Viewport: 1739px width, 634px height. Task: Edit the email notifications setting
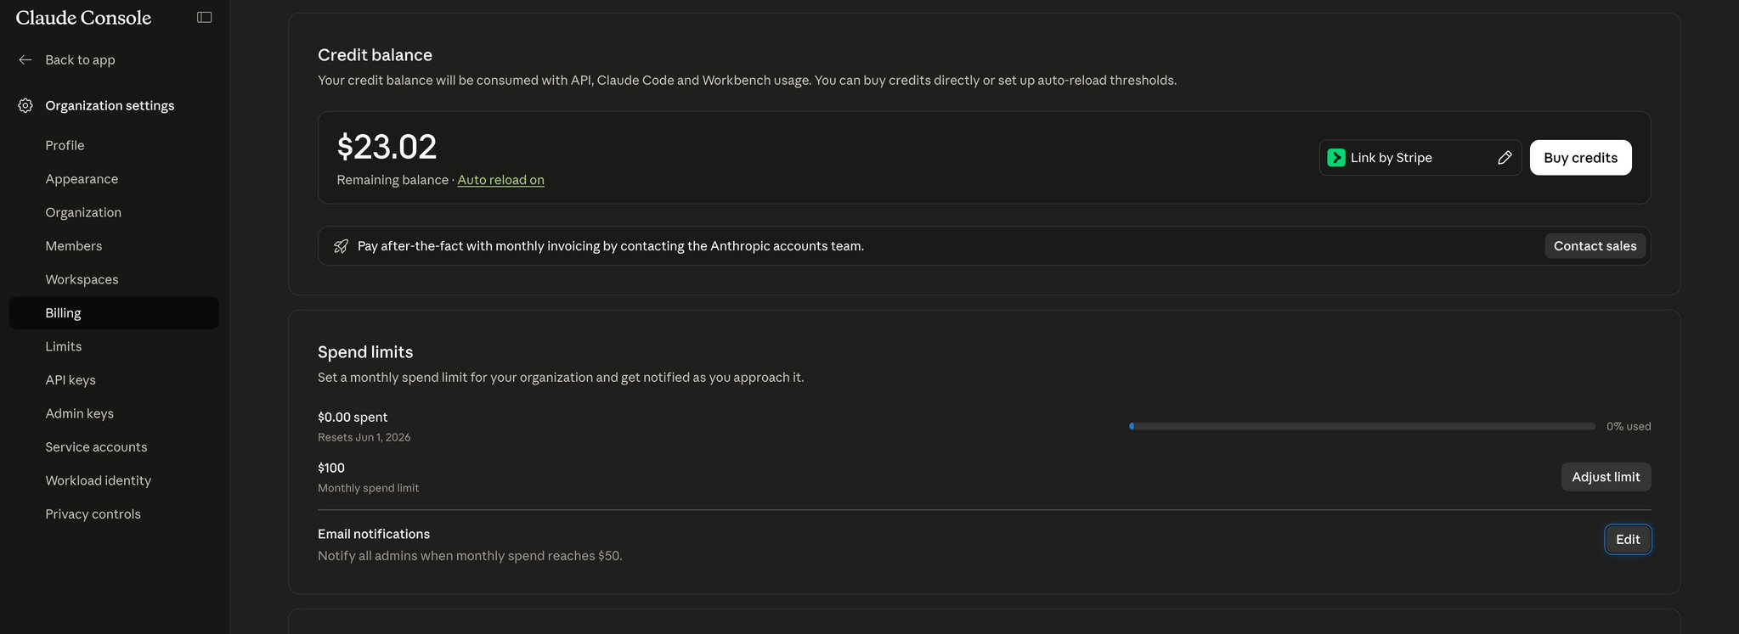click(x=1628, y=540)
